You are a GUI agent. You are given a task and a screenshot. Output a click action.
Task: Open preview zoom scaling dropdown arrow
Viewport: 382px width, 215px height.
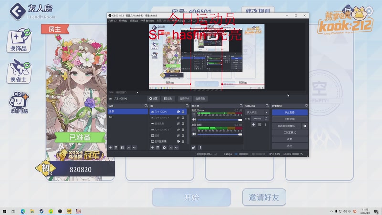point(137,92)
